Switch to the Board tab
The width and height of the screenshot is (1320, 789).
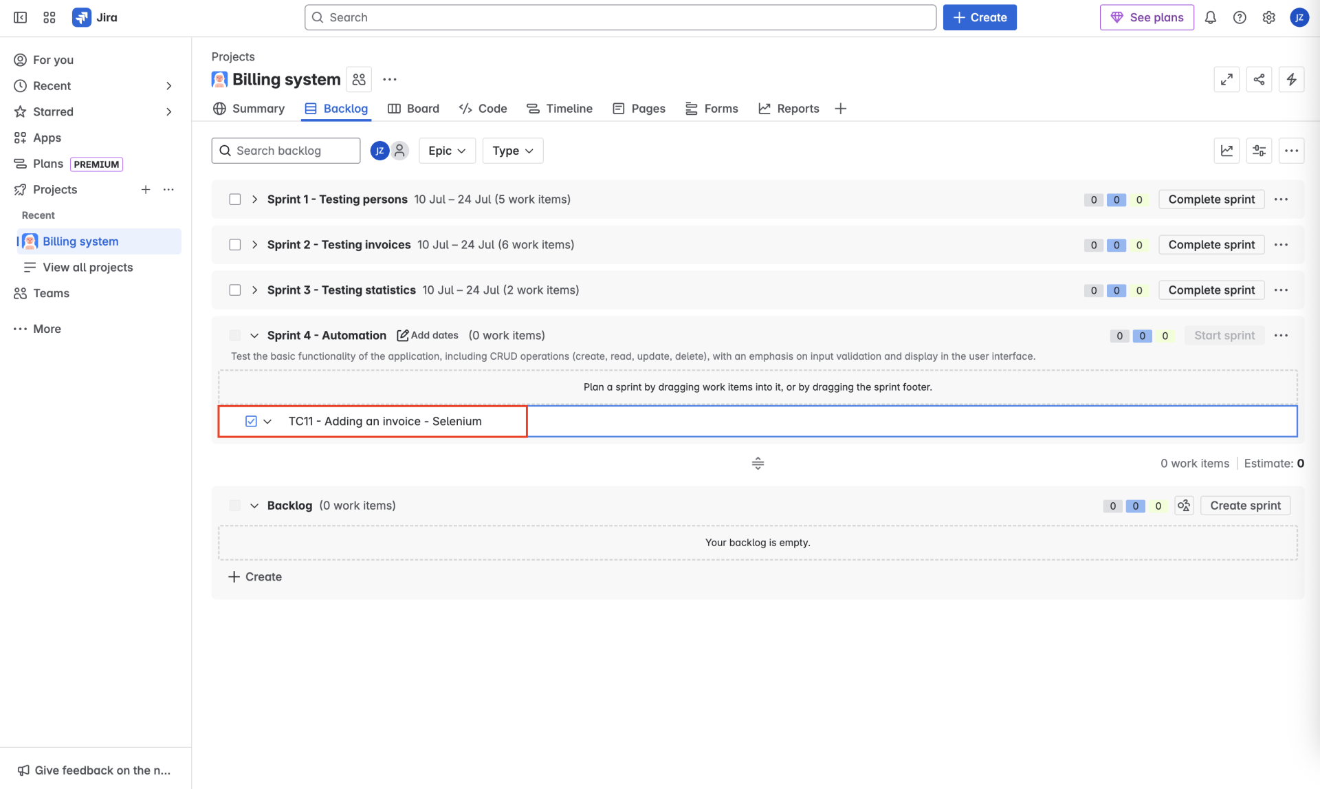(x=413, y=109)
